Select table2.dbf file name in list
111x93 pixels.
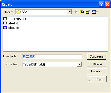pos(14,28)
